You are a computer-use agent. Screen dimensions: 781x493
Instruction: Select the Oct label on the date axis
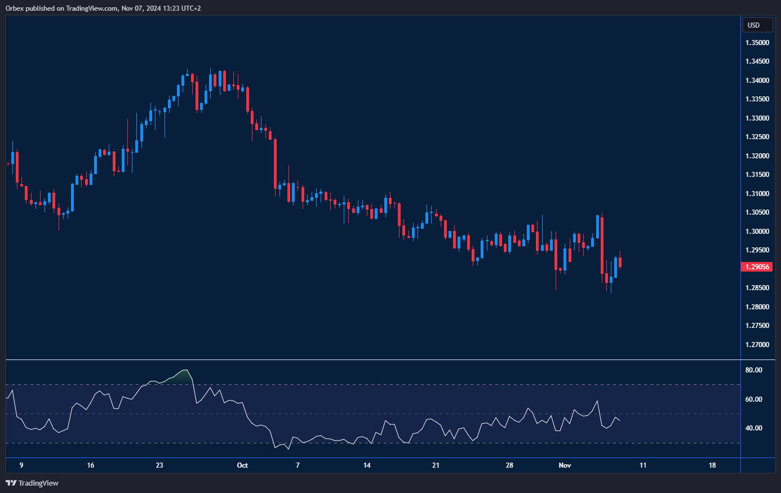coord(242,465)
